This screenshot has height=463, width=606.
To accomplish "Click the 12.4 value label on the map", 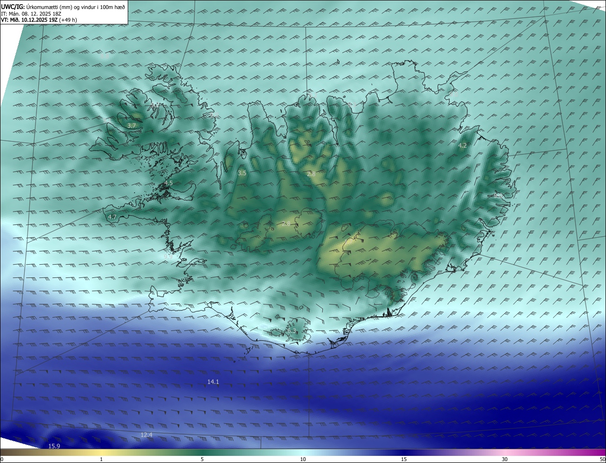I will click(x=147, y=435).
